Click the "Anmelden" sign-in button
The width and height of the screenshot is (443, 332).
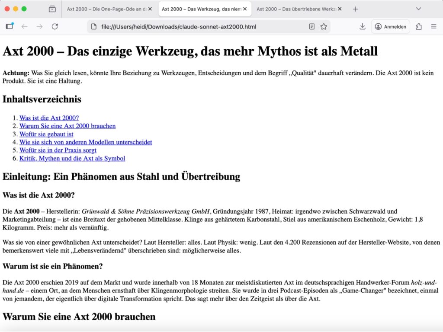coord(390,26)
